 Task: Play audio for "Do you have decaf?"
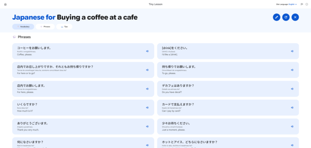(x=292, y=89)
